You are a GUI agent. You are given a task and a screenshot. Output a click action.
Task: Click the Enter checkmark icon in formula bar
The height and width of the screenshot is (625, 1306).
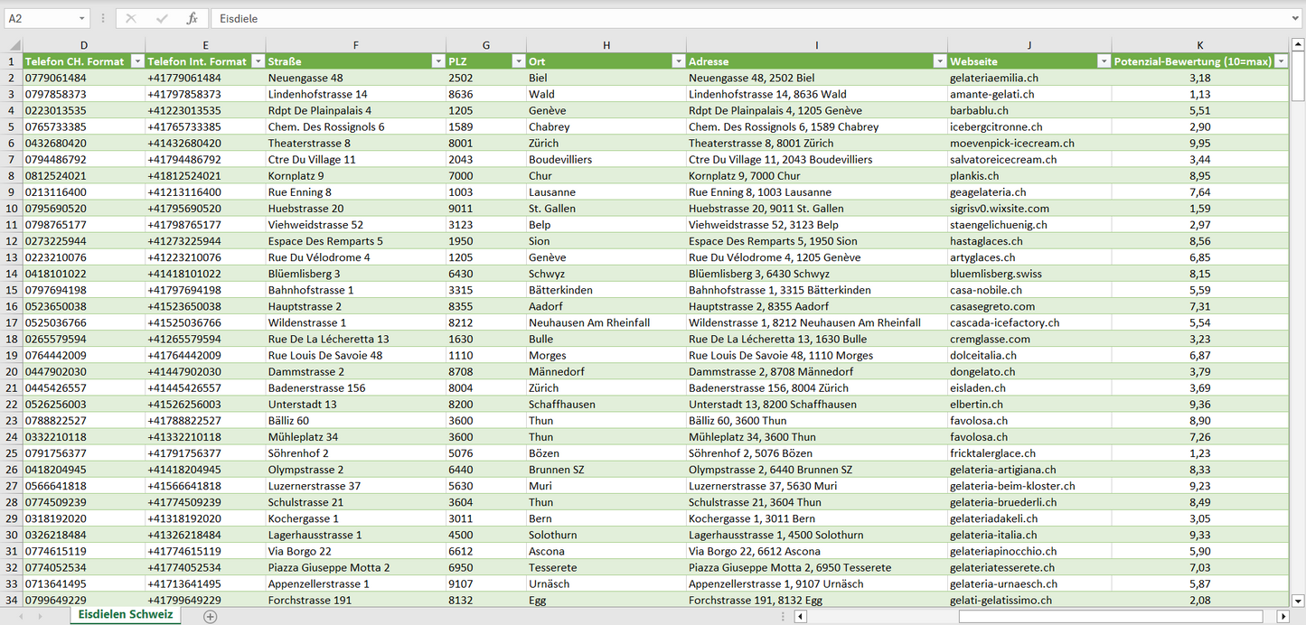click(x=162, y=18)
